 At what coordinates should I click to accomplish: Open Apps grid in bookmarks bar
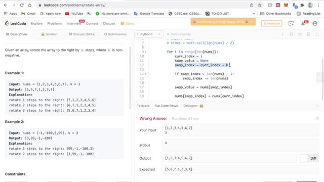click(x=10, y=14)
